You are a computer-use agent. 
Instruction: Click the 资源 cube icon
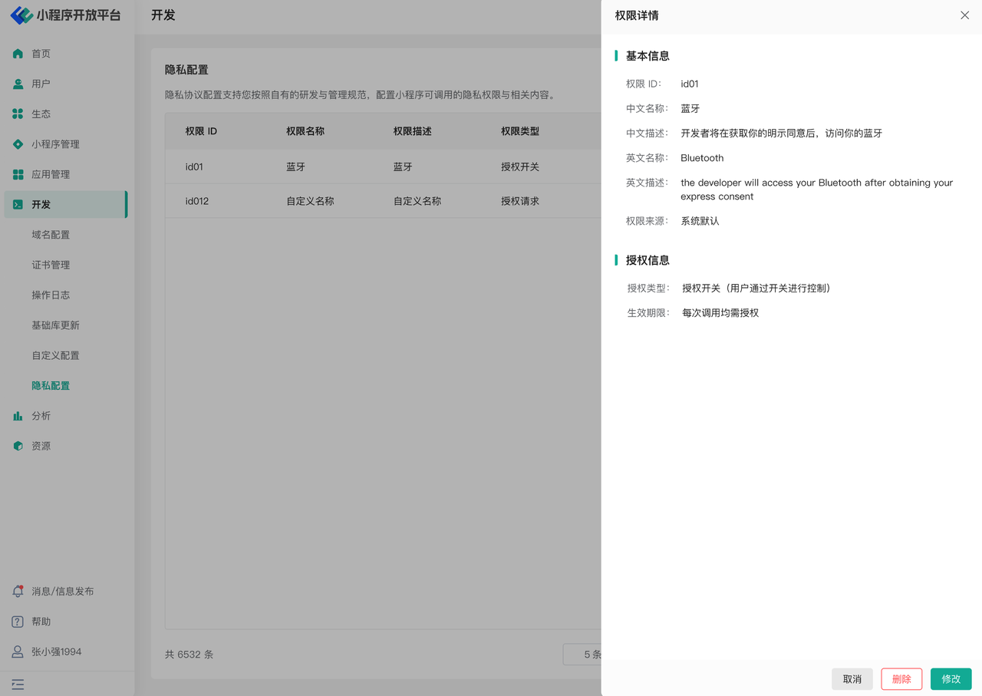click(x=18, y=446)
